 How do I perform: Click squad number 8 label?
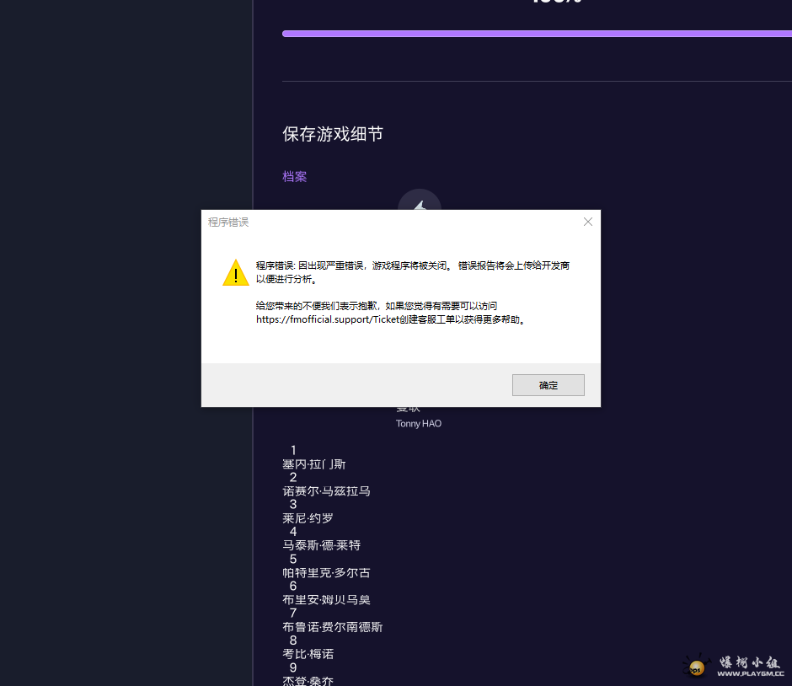[x=293, y=640]
